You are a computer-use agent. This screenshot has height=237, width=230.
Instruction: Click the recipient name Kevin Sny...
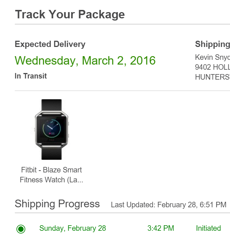click(212, 57)
